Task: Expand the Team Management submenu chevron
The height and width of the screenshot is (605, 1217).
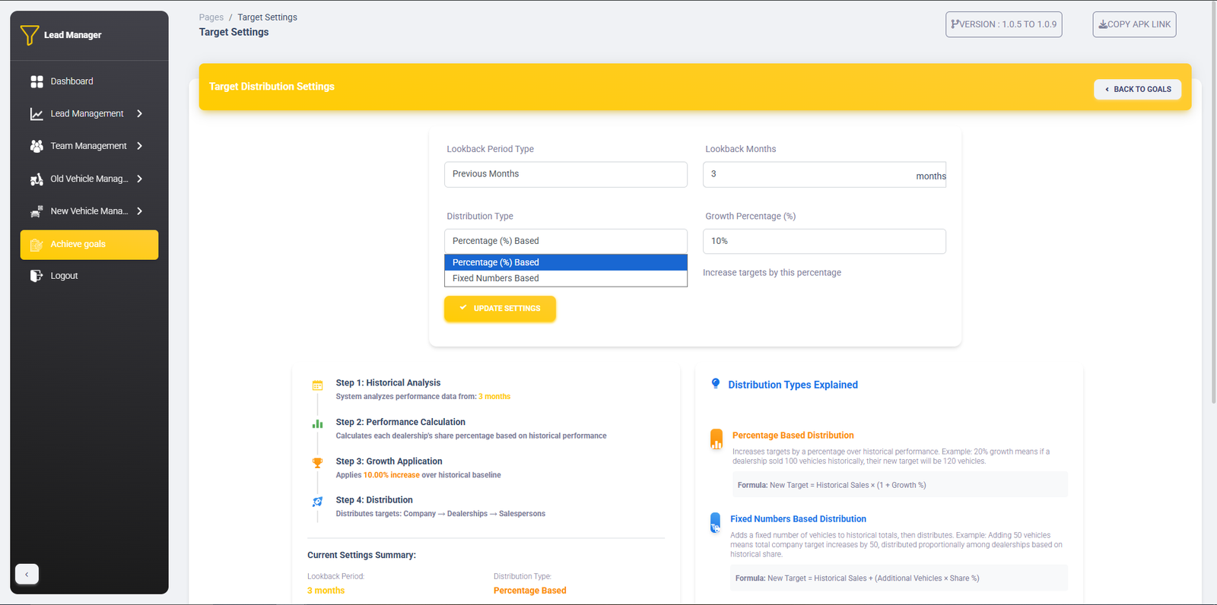Action: coord(140,146)
